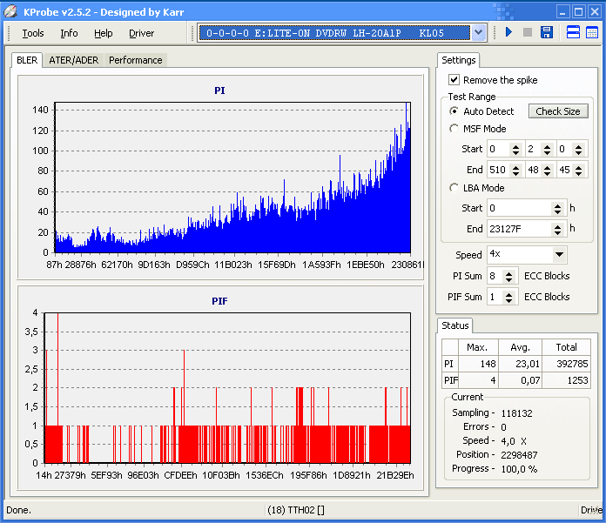The image size is (606, 523).
Task: Expand the Speed 4x dropdown
Action: pos(558,255)
